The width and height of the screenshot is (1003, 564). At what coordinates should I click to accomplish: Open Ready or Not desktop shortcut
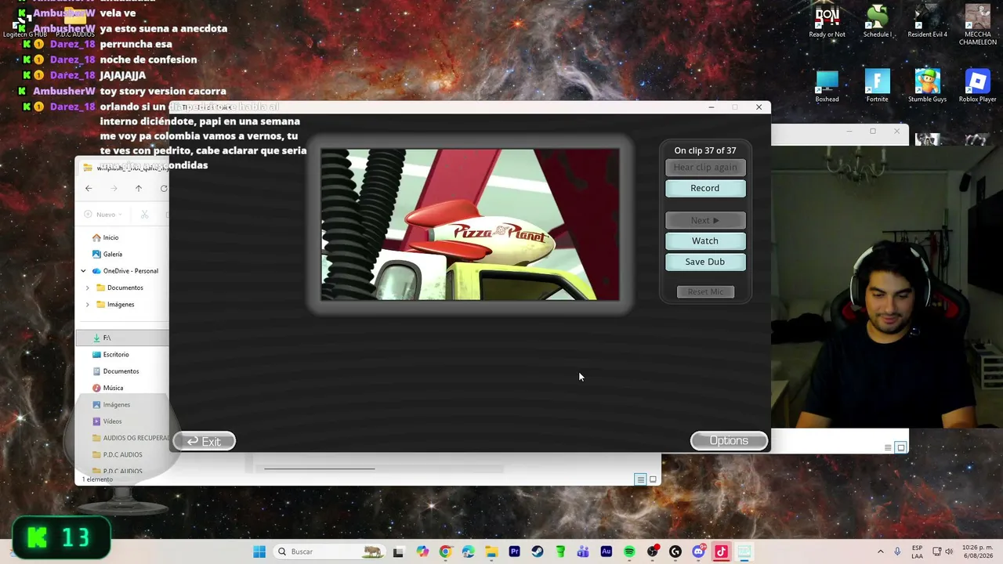coord(827,21)
